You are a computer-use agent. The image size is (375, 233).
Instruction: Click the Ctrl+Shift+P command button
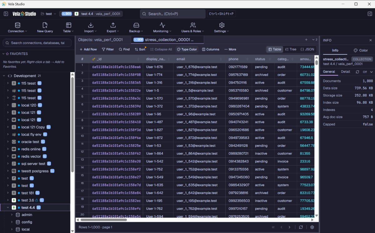tap(221, 14)
